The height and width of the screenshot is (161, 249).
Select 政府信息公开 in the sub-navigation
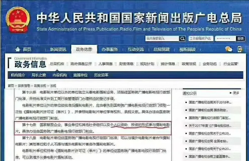(81, 64)
